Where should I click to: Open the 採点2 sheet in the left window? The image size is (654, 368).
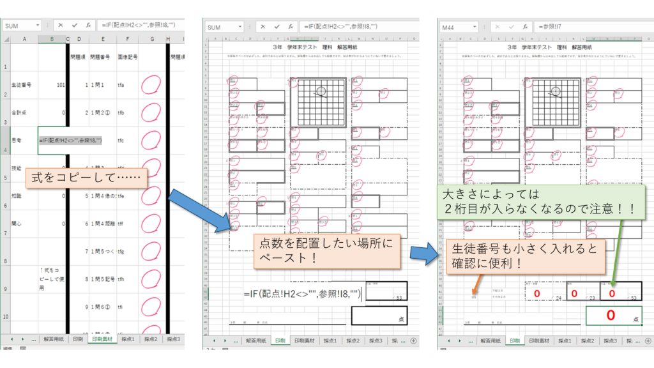[x=151, y=339]
